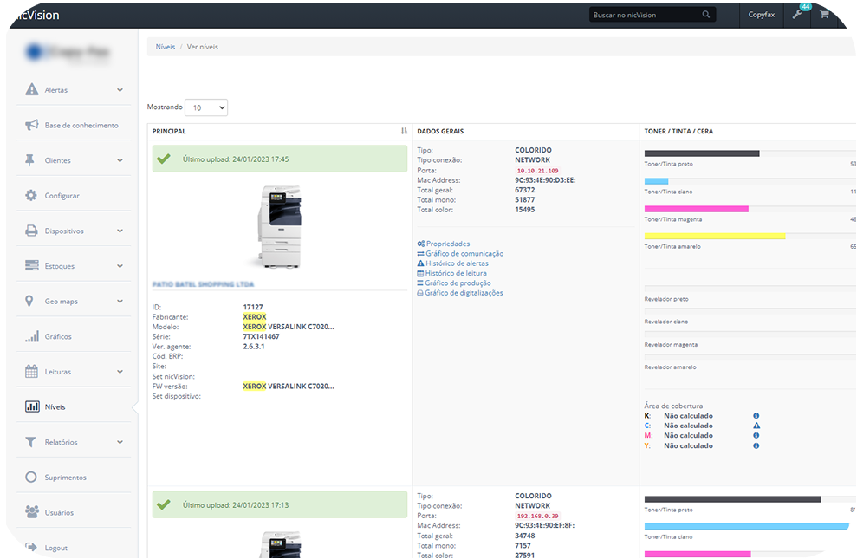The width and height of the screenshot is (857, 559).
Task: Click the Clientes pin icon
Action: (29, 160)
